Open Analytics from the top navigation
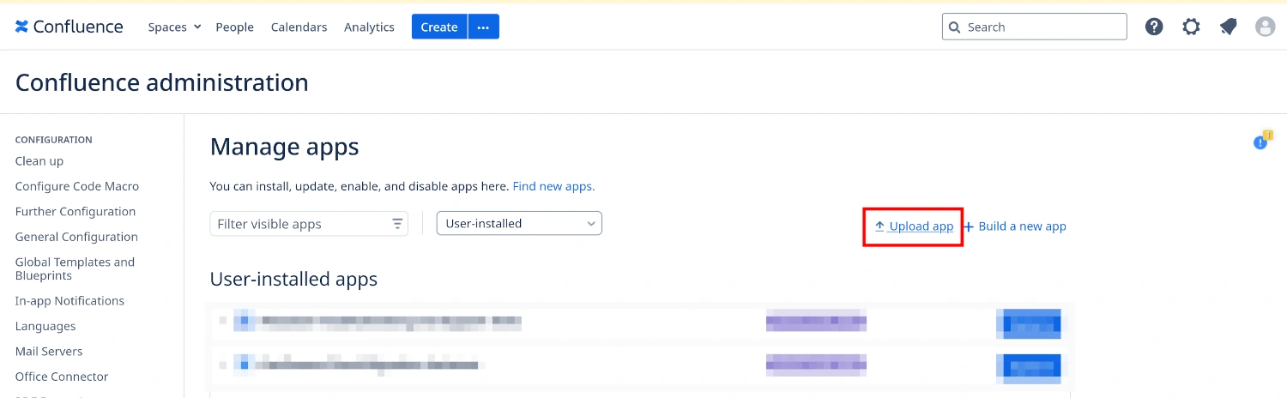Screen dimensions: 1287x398 369,27
